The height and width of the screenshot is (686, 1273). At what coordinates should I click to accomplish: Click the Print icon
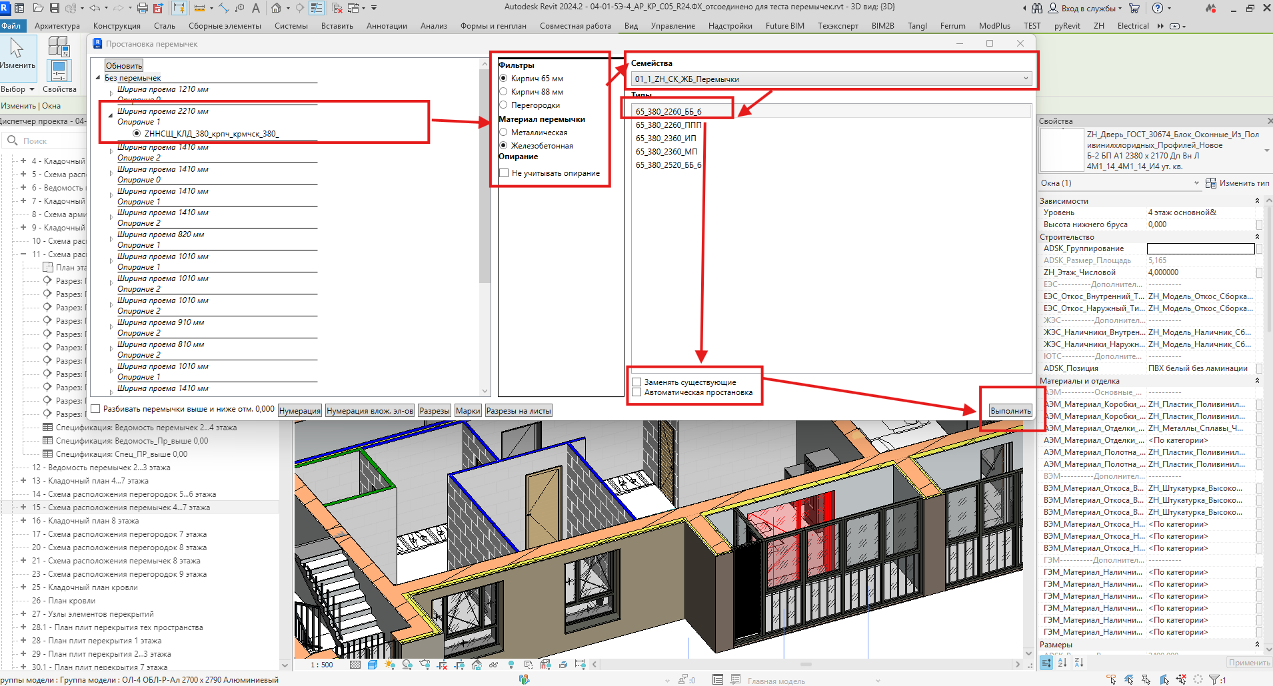[x=142, y=8]
